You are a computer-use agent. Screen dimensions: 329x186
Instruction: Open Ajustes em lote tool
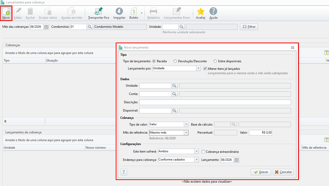click(x=71, y=13)
